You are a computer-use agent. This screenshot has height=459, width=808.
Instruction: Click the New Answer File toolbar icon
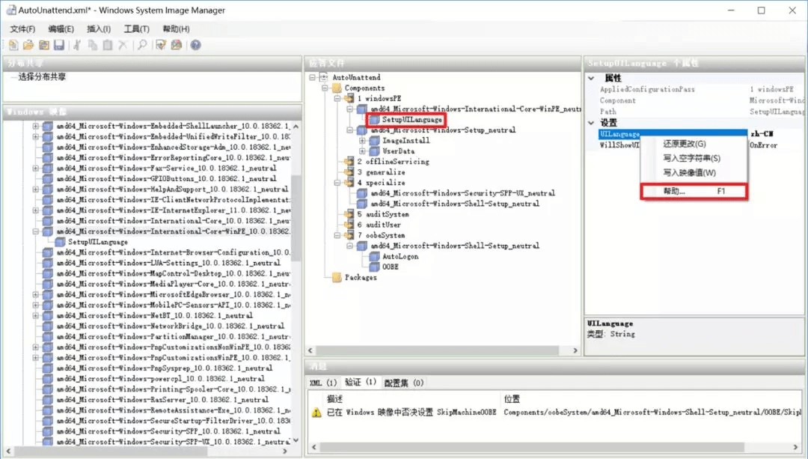[13, 46]
